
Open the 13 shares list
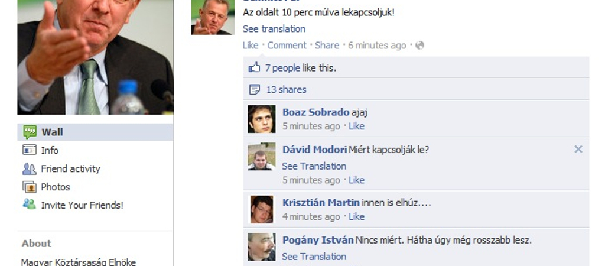pos(287,90)
